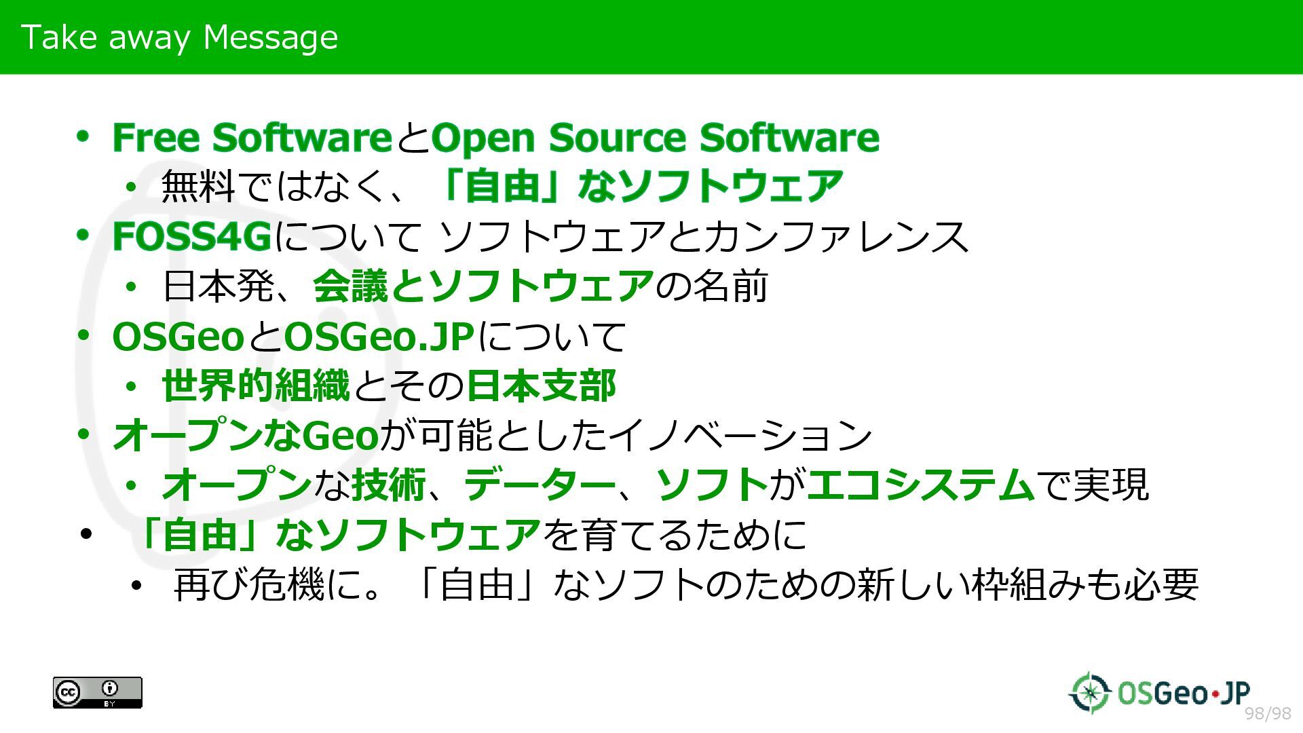1303x733 pixels.
Task: Click the '会議とソフトウェア' green text
Action: pyautogui.click(x=483, y=286)
